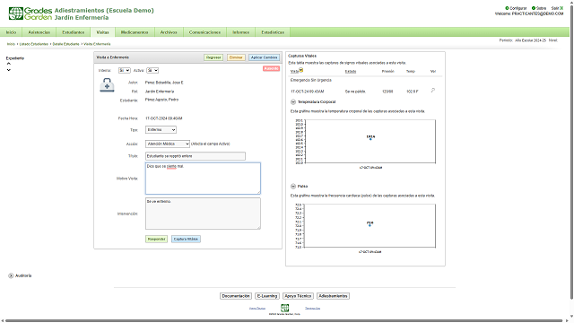
Task: Click the Detalle Estudiante breadcrumb link
Action: (65, 44)
